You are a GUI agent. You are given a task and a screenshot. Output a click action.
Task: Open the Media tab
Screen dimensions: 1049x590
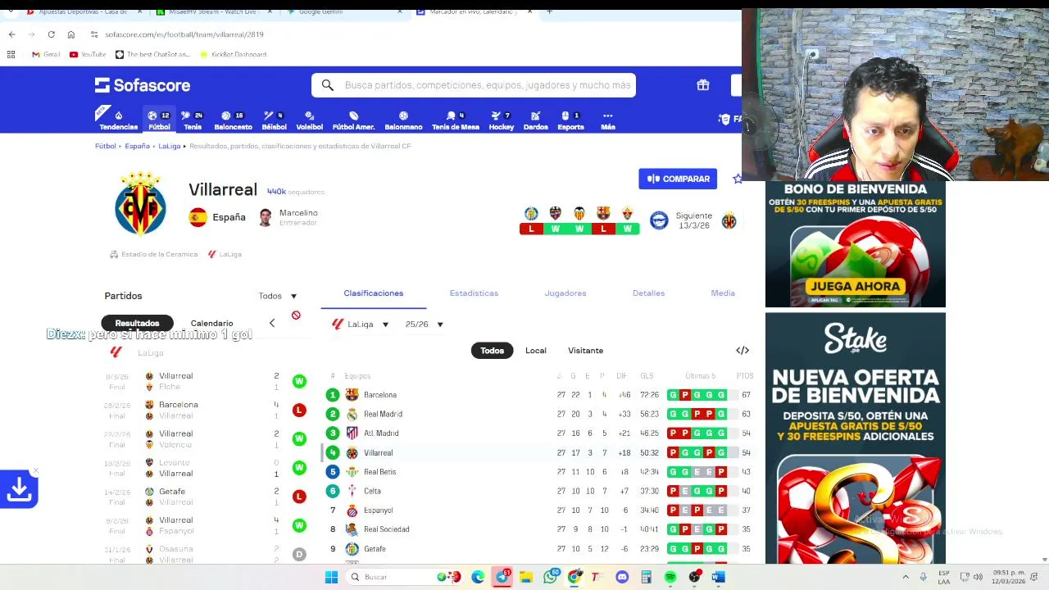723,293
